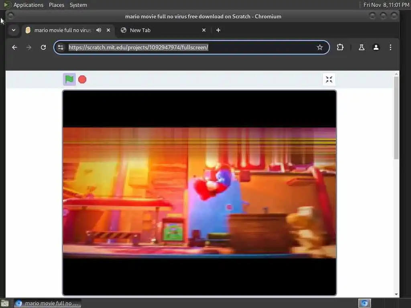This screenshot has height=308, width=411.
Task: Open the Applications menu
Action: click(x=28, y=5)
